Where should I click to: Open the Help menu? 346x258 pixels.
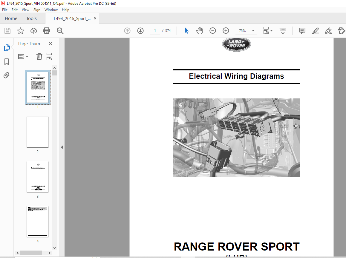click(65, 10)
